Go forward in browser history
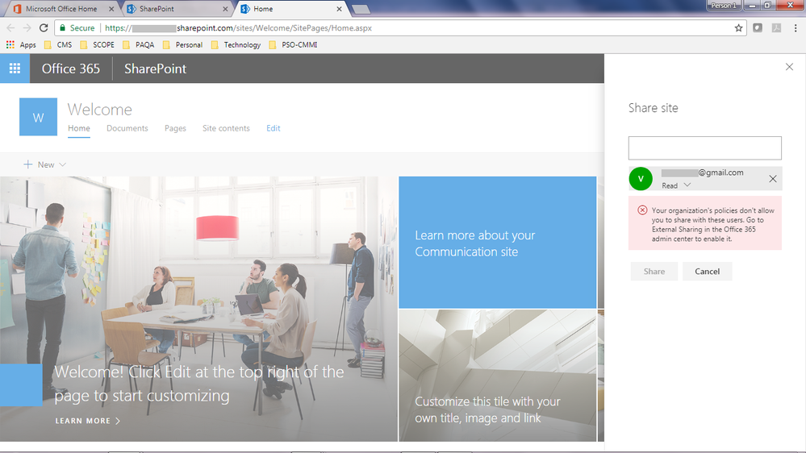Screen dimensions: 806x453 click(27, 28)
